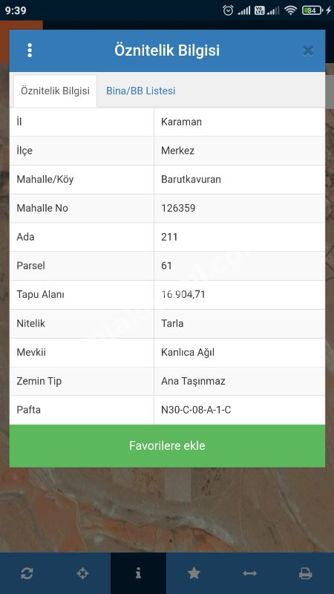Tap the Mahalle No value 126359
The height and width of the screenshot is (594, 334).
click(x=178, y=208)
